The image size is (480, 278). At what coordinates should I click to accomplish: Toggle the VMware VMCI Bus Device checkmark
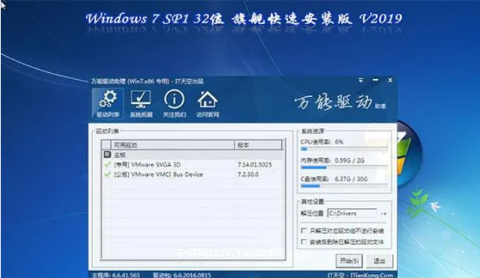pos(107,174)
